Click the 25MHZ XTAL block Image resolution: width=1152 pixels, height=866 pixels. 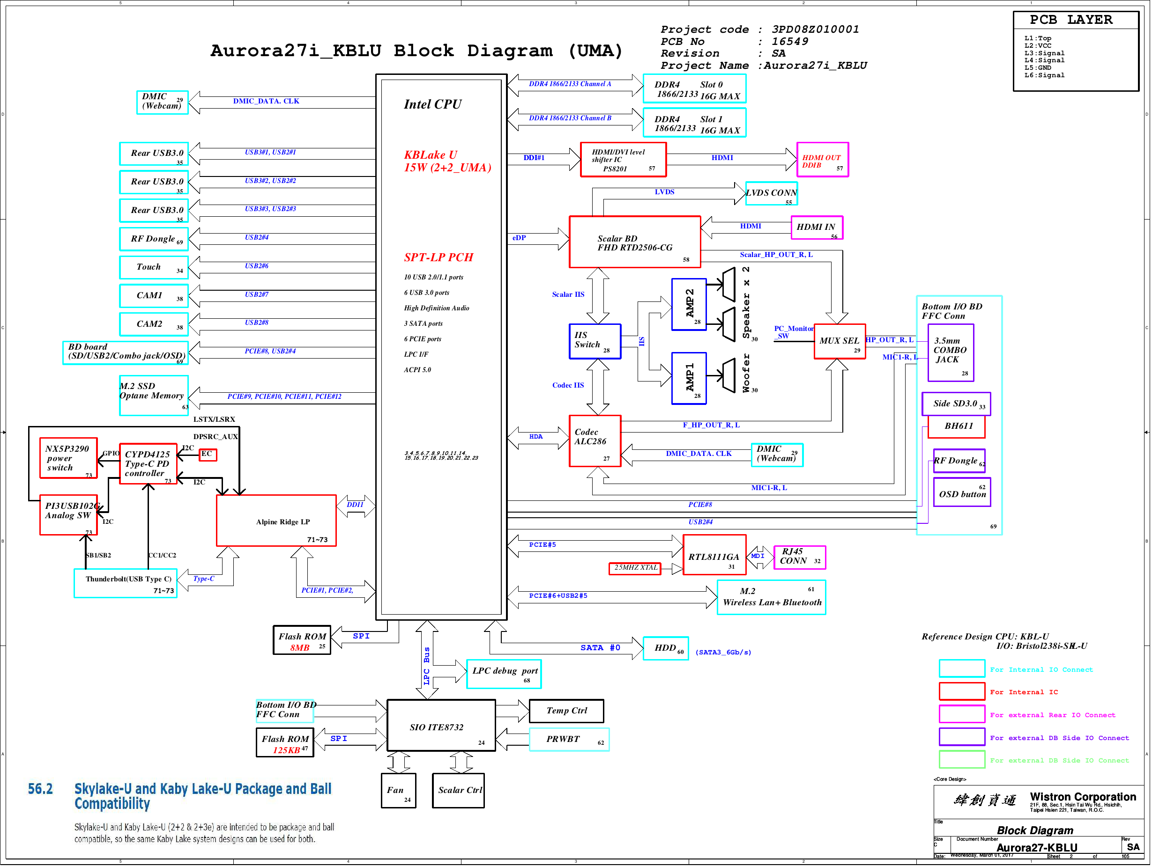pyautogui.click(x=635, y=568)
